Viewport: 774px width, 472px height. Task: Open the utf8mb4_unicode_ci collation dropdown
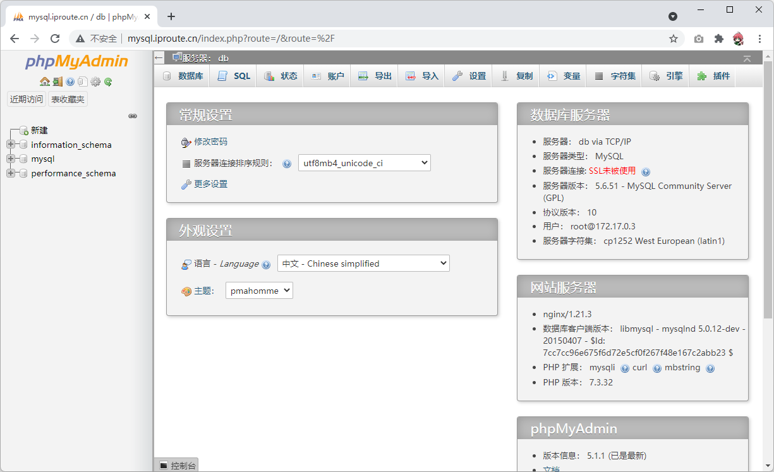[364, 163]
